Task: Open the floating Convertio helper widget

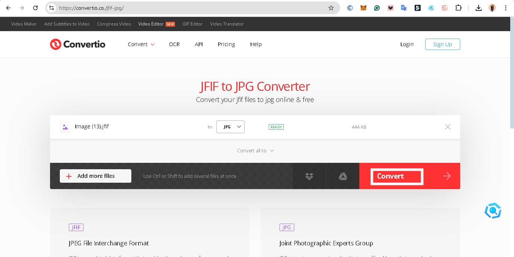Action: [493, 210]
